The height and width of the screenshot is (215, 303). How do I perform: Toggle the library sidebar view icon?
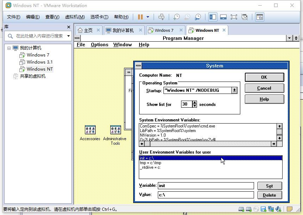click(213, 17)
